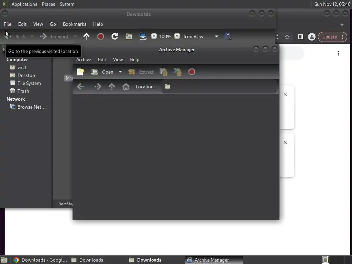Click the Back button in file manager

(x=15, y=36)
